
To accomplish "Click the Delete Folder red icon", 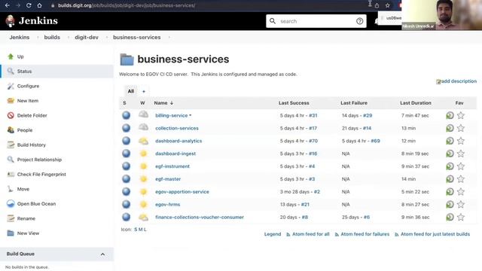I will (x=11, y=115).
